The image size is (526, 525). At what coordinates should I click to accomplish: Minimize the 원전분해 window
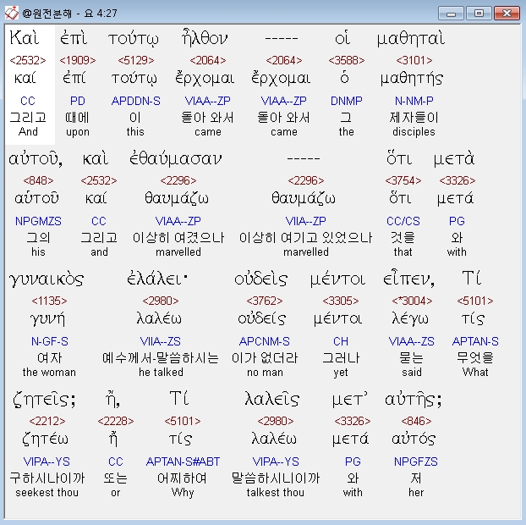click(451, 14)
